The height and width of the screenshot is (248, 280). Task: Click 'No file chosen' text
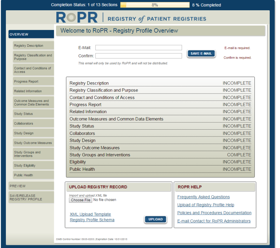click(x=105, y=200)
